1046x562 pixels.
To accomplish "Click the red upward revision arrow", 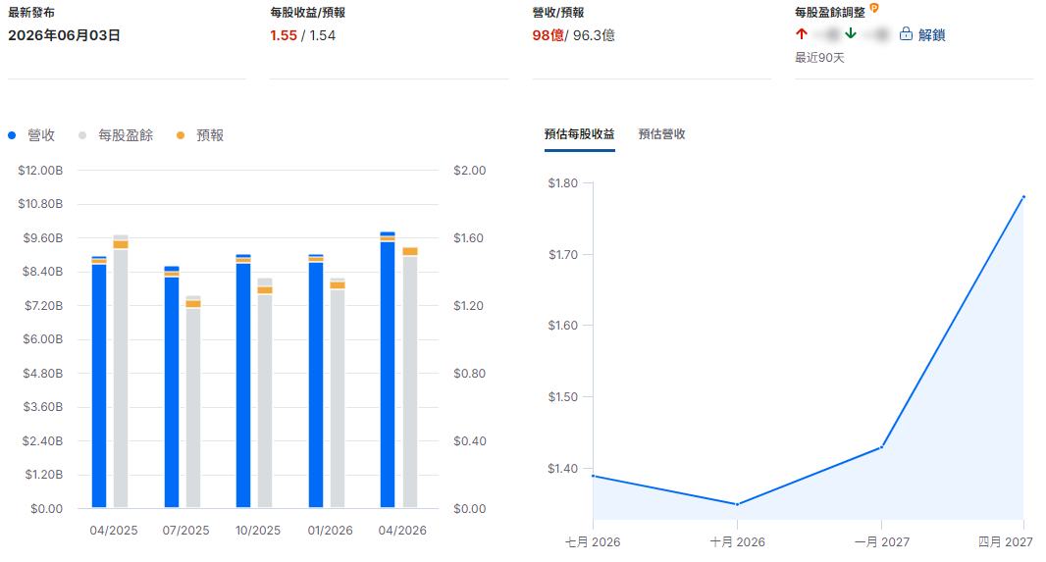I will coord(802,33).
